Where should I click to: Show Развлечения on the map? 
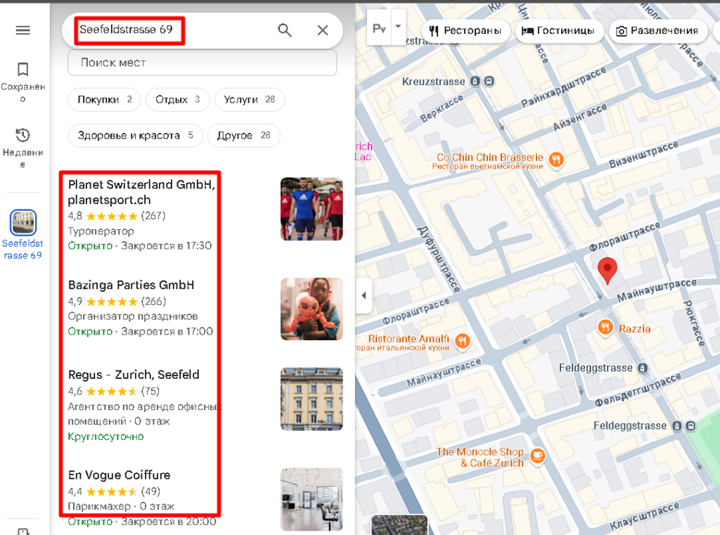tap(657, 31)
